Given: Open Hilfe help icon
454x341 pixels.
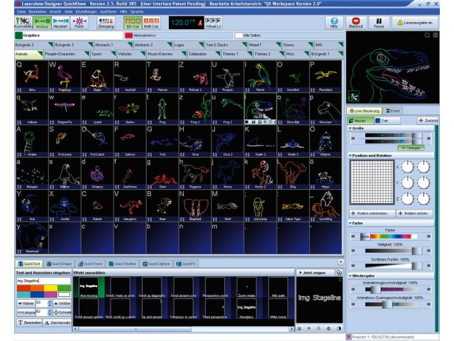Looking at the screenshot, I should coord(334,23).
